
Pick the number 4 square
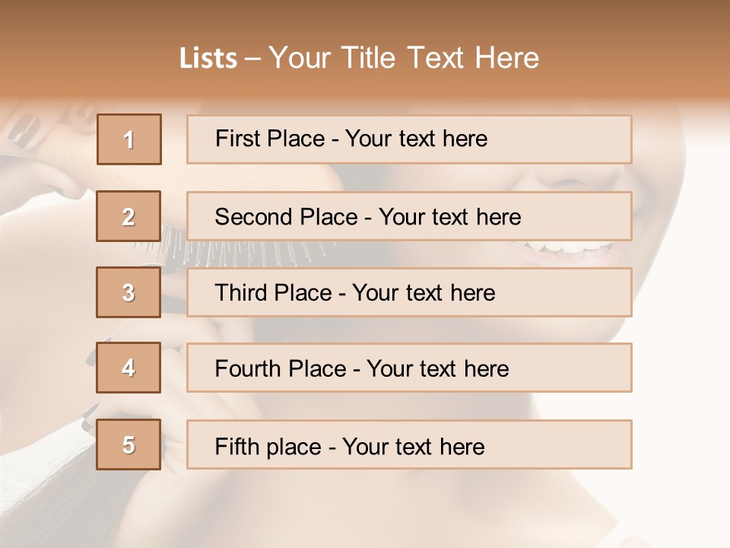[x=129, y=368]
